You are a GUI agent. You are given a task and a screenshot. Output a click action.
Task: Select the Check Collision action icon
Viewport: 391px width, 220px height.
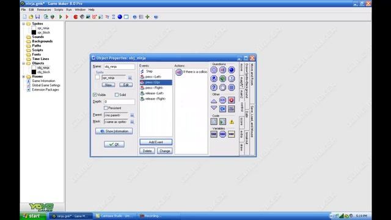[x=222, y=70]
